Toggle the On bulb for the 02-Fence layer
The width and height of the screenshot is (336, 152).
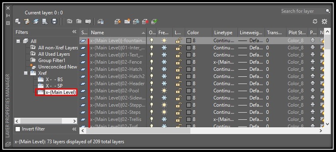pos(152,62)
